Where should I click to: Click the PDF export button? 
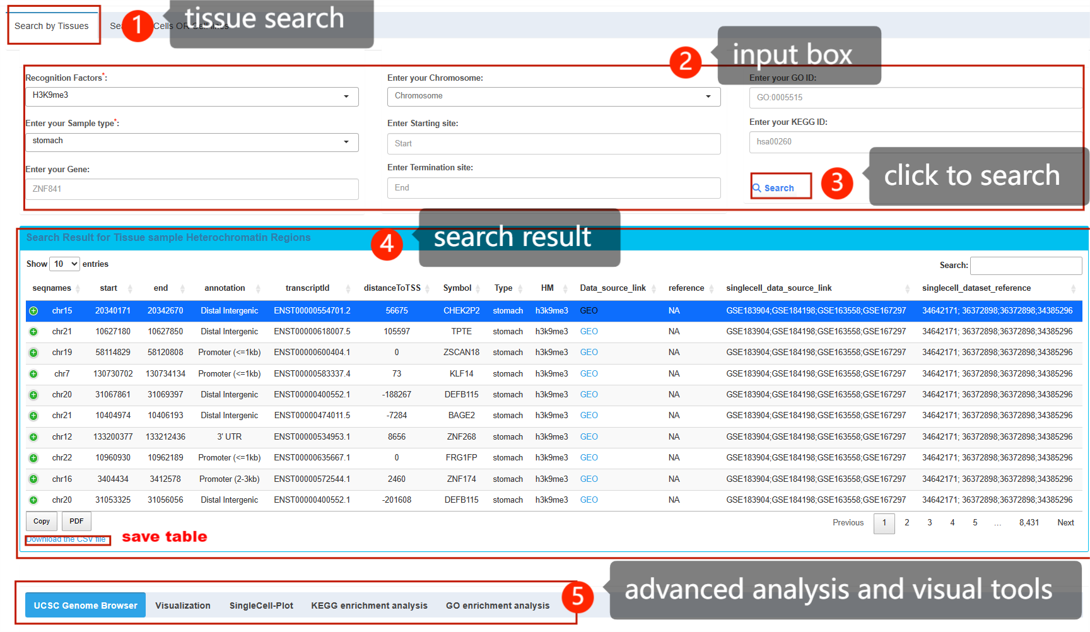click(x=76, y=522)
